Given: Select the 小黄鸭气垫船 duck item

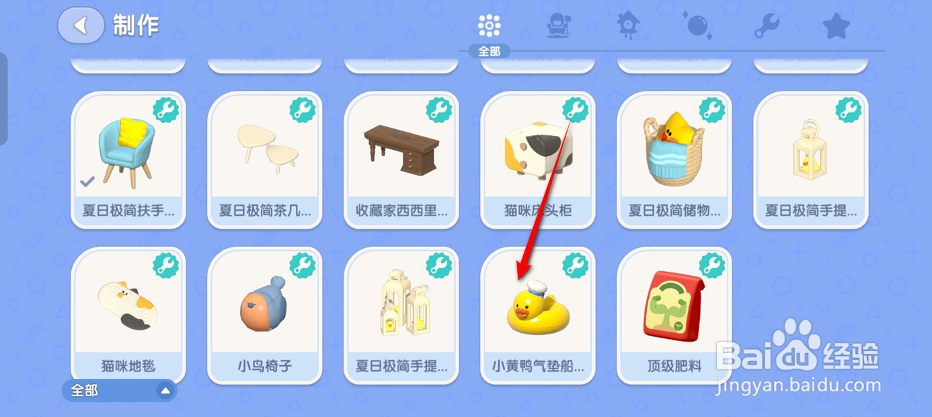Looking at the screenshot, I should pos(538,316).
